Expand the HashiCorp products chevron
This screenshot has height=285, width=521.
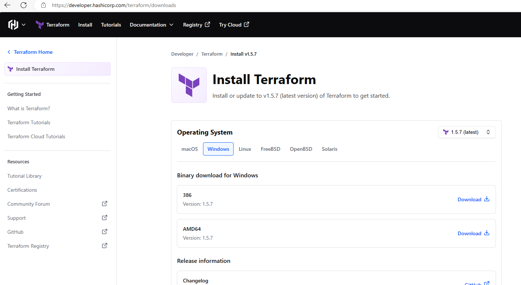[24, 25]
